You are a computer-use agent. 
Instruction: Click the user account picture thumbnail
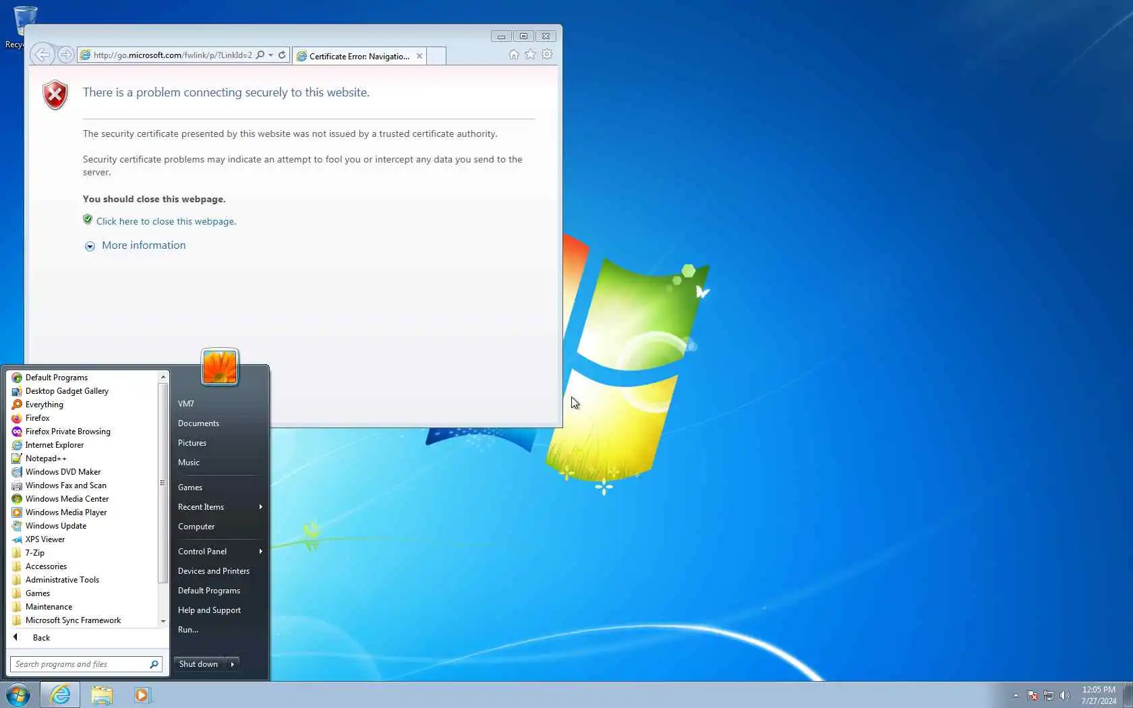(220, 367)
